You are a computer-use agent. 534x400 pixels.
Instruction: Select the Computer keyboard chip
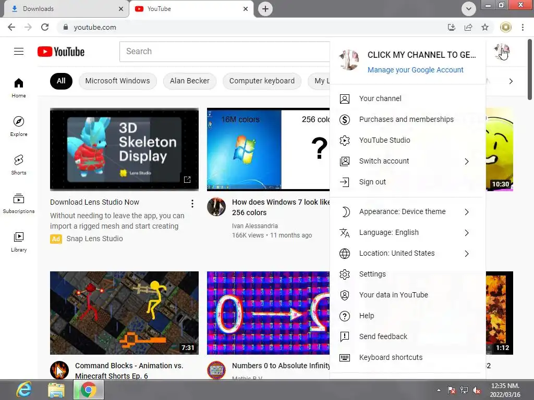(262, 81)
